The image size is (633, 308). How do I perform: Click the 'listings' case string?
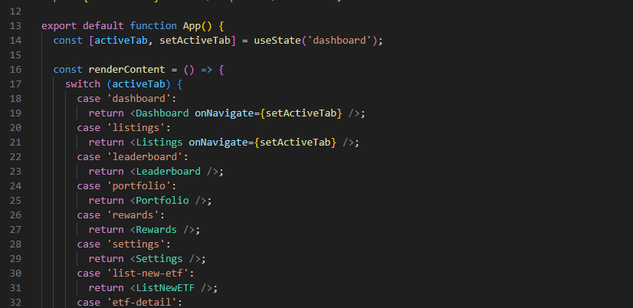click(x=136, y=127)
